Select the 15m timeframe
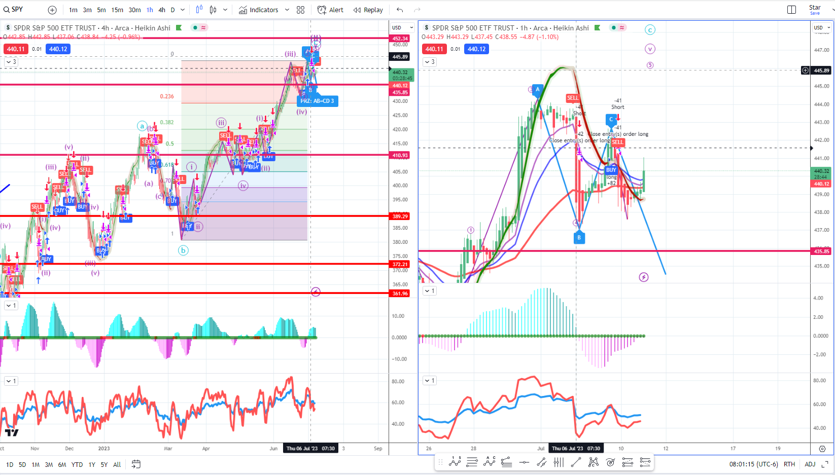The width and height of the screenshot is (835, 475). coord(117,10)
